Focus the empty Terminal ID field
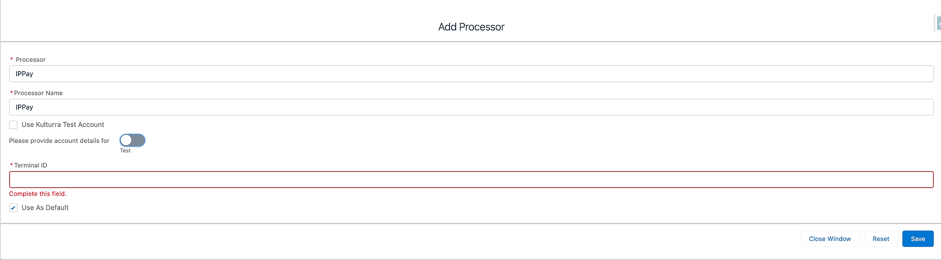The width and height of the screenshot is (941, 260). tap(471, 180)
